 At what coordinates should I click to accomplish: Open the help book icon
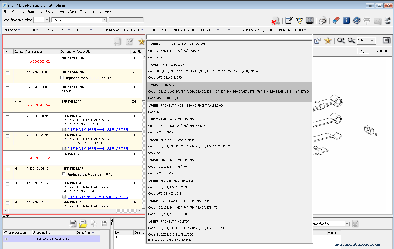pyautogui.click(x=357, y=20)
